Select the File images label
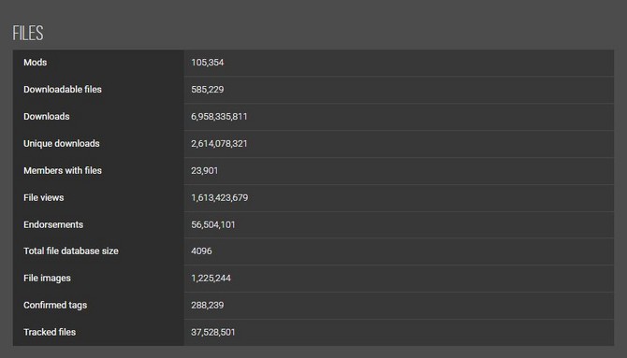 click(47, 279)
